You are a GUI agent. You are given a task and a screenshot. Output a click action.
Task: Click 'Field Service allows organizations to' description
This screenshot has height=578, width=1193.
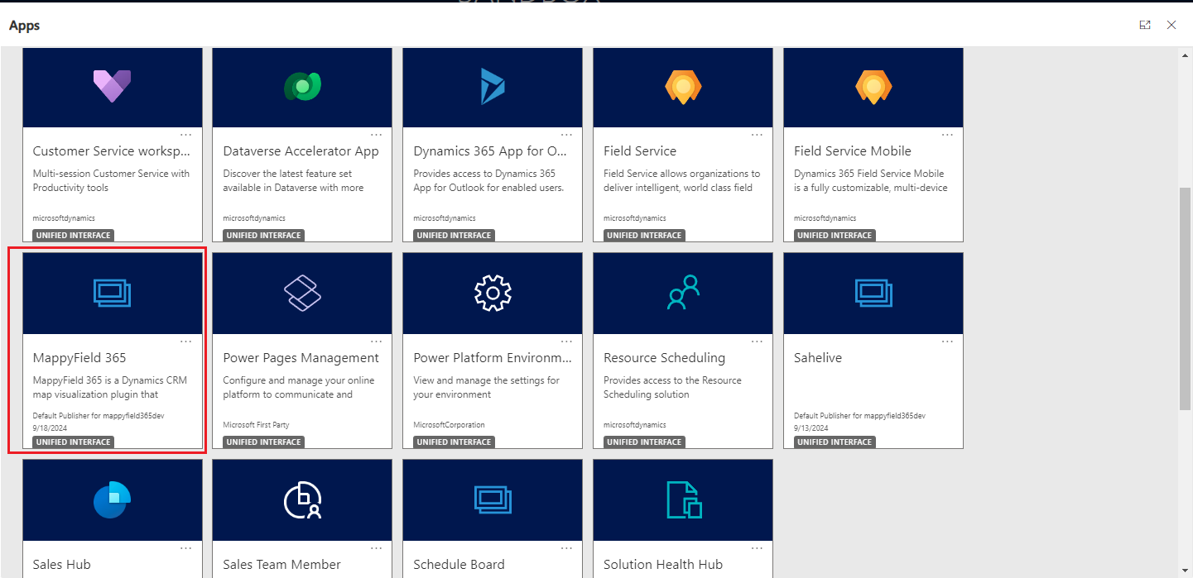coord(681,174)
